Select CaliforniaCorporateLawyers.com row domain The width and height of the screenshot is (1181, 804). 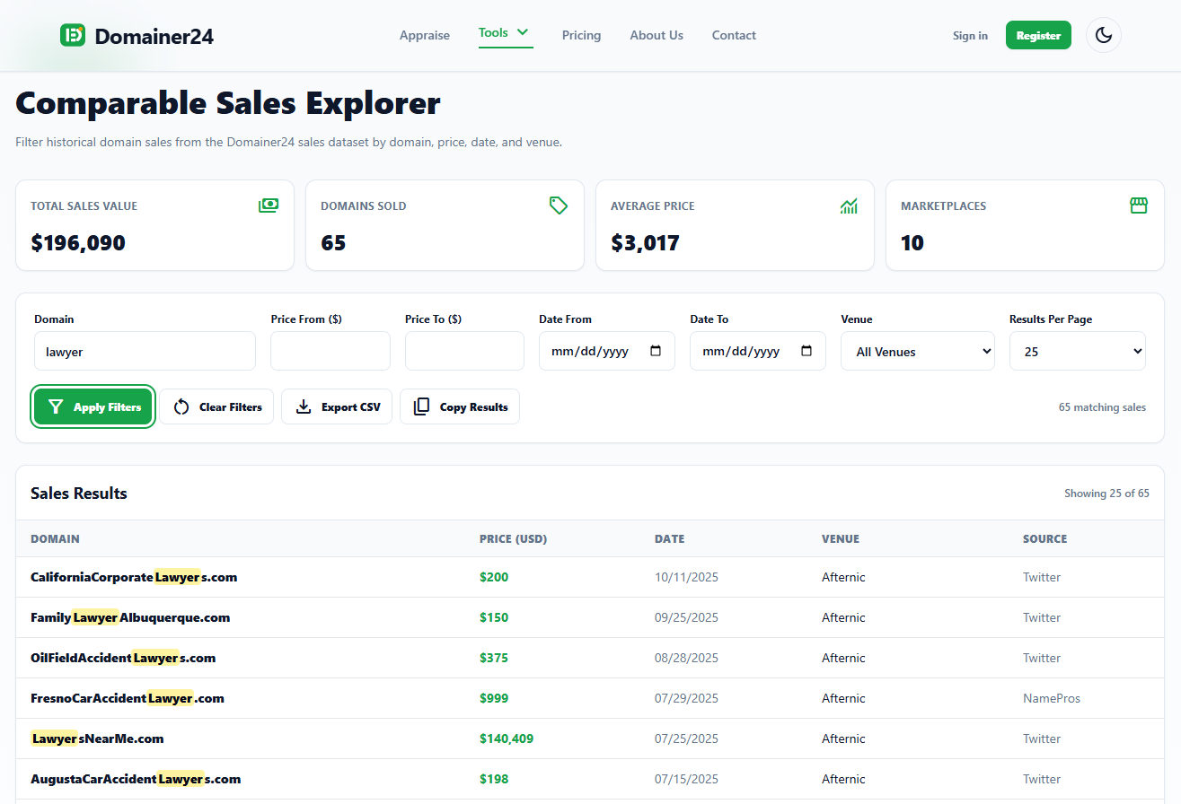point(134,577)
